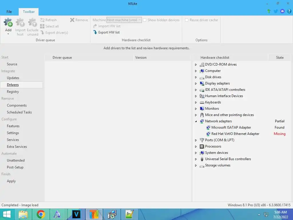Click the NTLite taskbar icon
Image resolution: width=293 pixels, height=220 pixels.
coord(94,214)
